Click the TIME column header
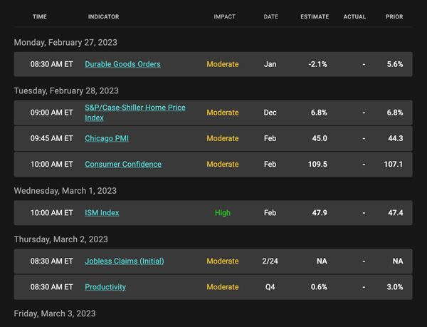The height and width of the screenshot is (327, 427). (x=40, y=16)
